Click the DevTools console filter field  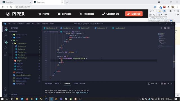[157, 18]
